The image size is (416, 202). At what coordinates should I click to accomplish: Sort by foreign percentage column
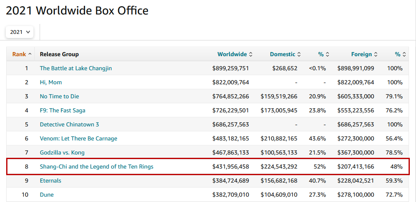(x=400, y=54)
